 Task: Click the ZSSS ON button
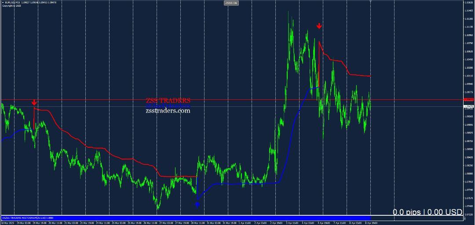point(231,3)
